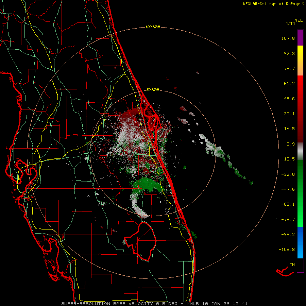The height and width of the screenshot is (306, 306).
Task: Select the -47.6 legend value
Action: (288, 189)
